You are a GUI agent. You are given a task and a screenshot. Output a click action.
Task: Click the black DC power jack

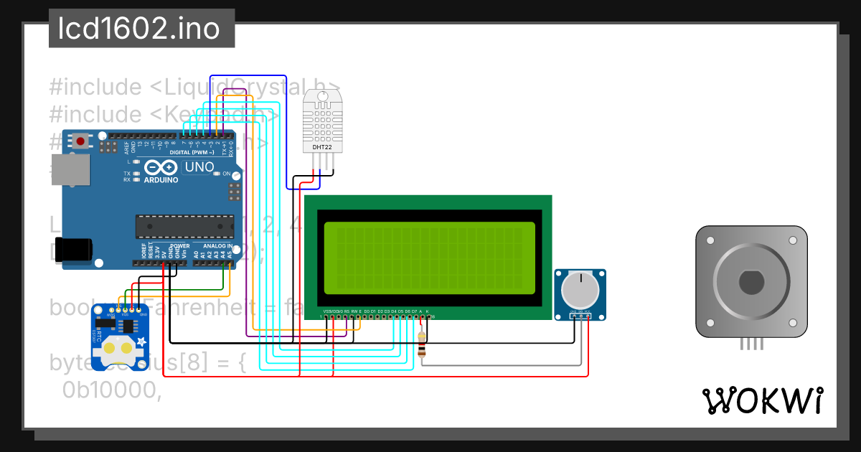pyautogui.click(x=74, y=249)
